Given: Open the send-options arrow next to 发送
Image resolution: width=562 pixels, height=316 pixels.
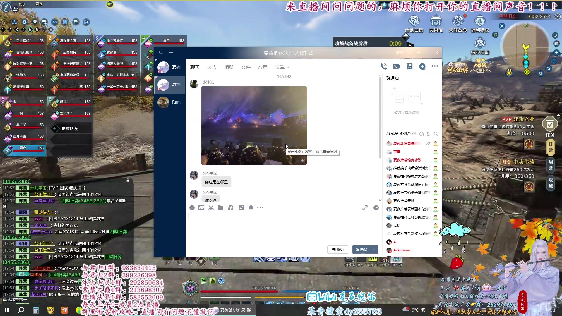Looking at the screenshot, I should click(374, 250).
